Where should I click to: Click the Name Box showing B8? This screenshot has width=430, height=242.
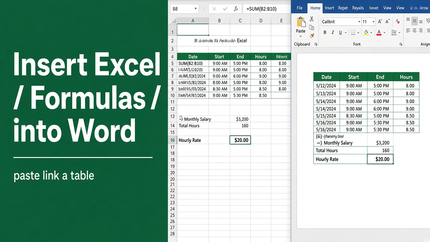[x=184, y=9]
